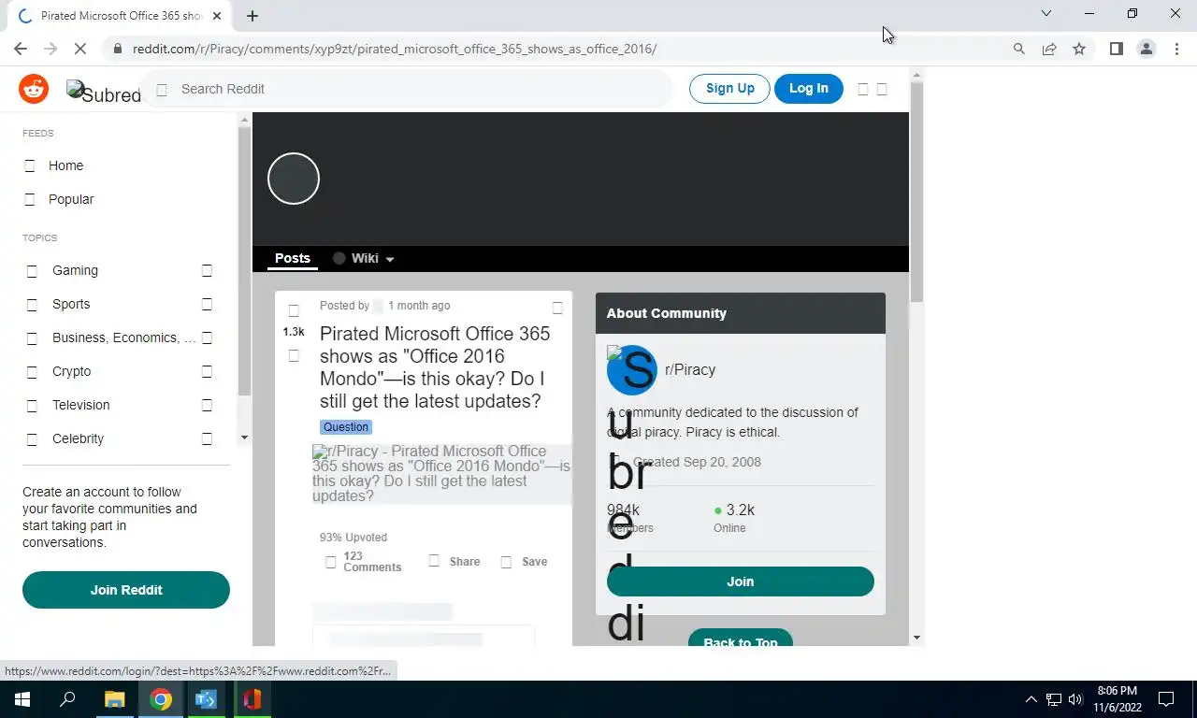Open the volume control in system tray

(x=1075, y=699)
